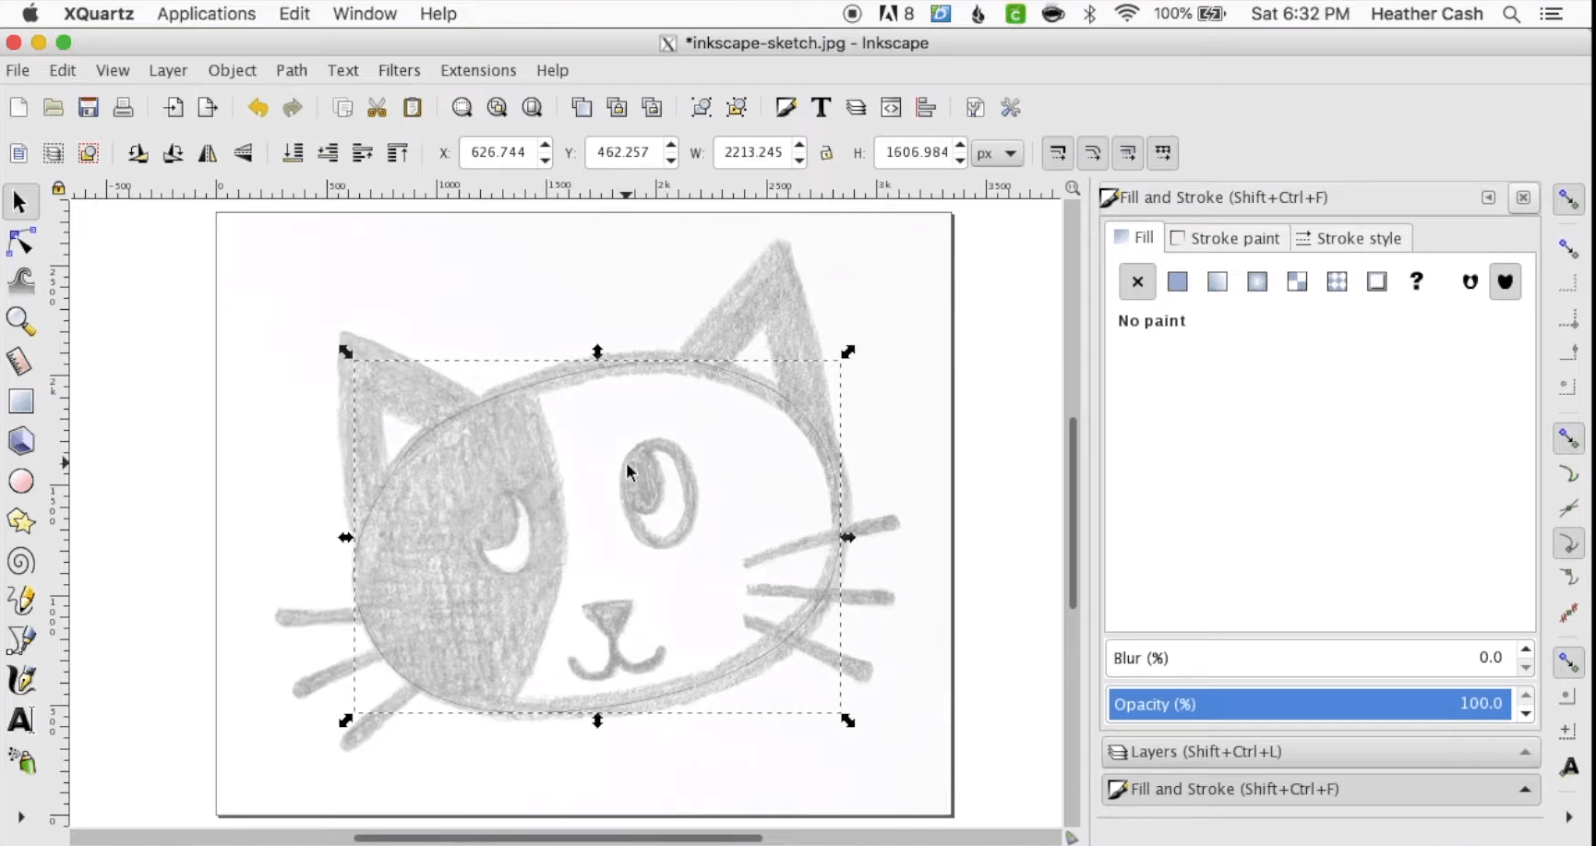Expand more tools arrow in toolbox
This screenshot has height=846, width=1596.
[x=20, y=817]
